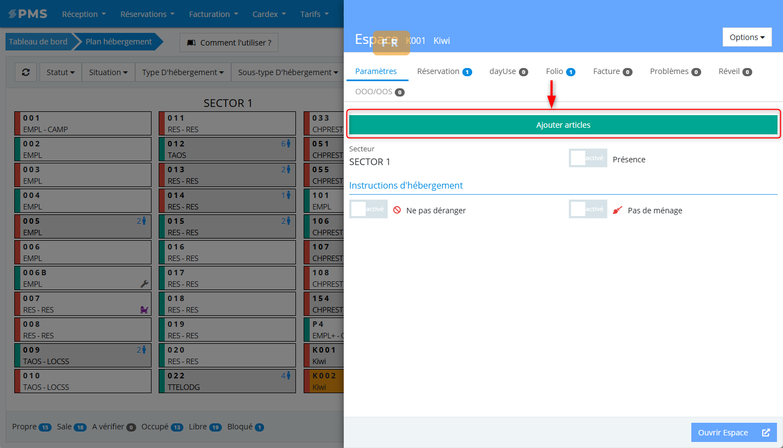Click the Tableau de bord breadcrumb

click(38, 42)
